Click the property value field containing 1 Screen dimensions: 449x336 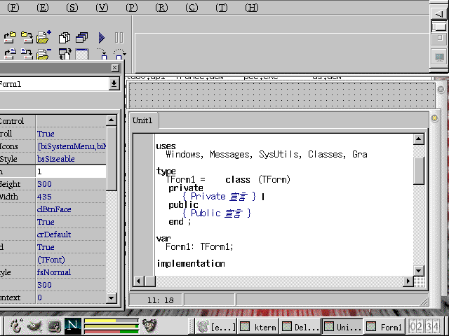click(70, 171)
